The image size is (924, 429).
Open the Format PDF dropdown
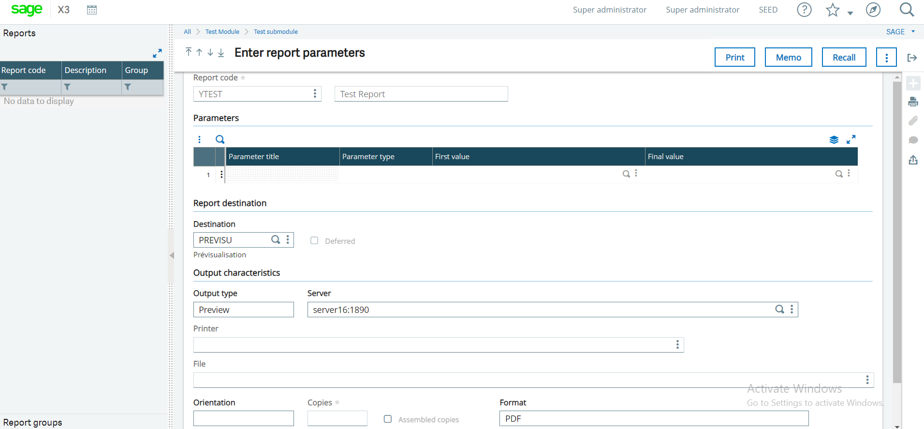click(x=654, y=418)
